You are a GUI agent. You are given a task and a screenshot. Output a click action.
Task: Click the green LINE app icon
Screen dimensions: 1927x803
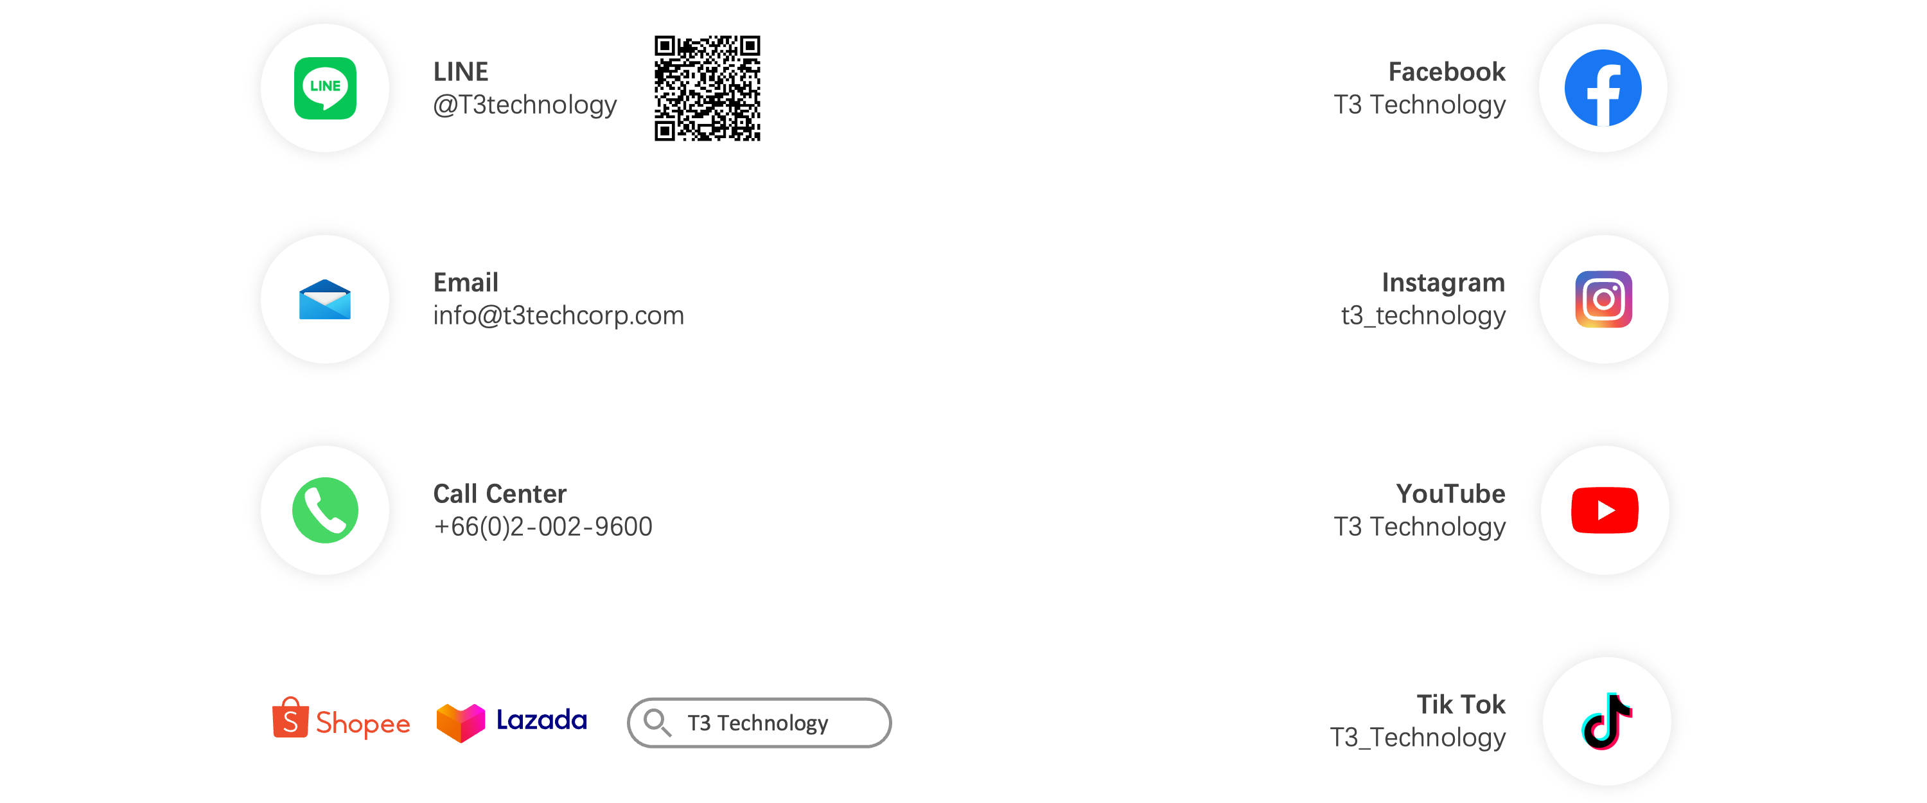pyautogui.click(x=324, y=88)
